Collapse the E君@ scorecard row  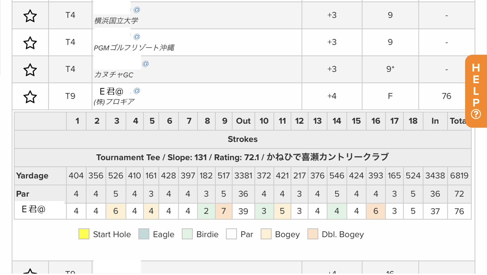243,97
